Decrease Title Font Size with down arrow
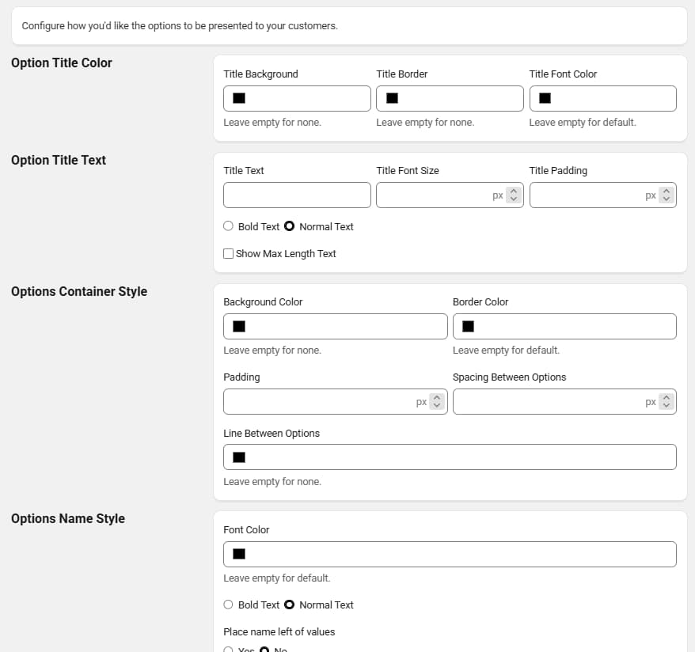This screenshot has width=695, height=652. click(513, 199)
